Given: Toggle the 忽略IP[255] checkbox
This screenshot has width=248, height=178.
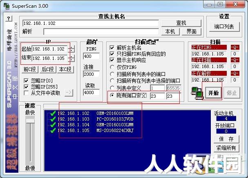Looking at the screenshot, I should (26, 87).
